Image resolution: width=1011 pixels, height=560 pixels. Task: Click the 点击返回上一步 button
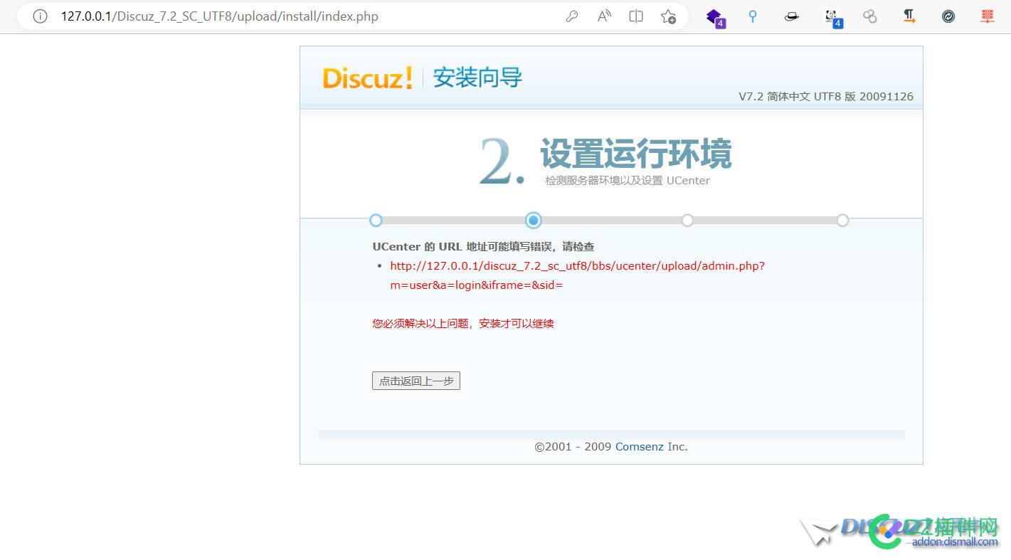pos(416,381)
